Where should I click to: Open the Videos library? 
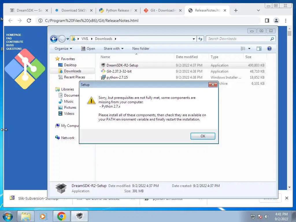click(x=66, y=113)
